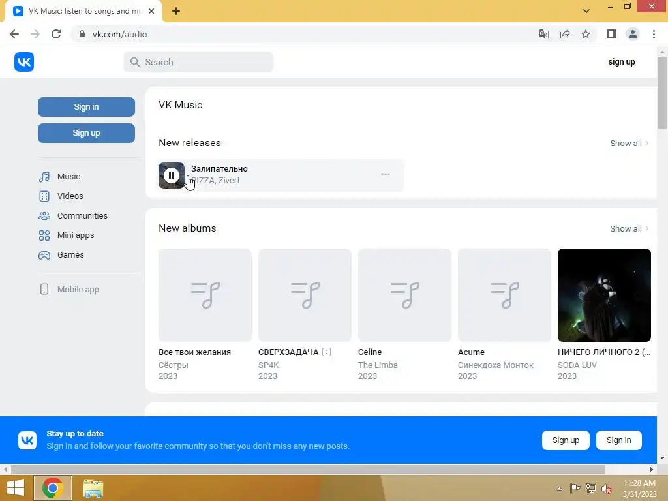Click the Communities people icon
This screenshot has height=501, width=668.
pyautogui.click(x=44, y=215)
